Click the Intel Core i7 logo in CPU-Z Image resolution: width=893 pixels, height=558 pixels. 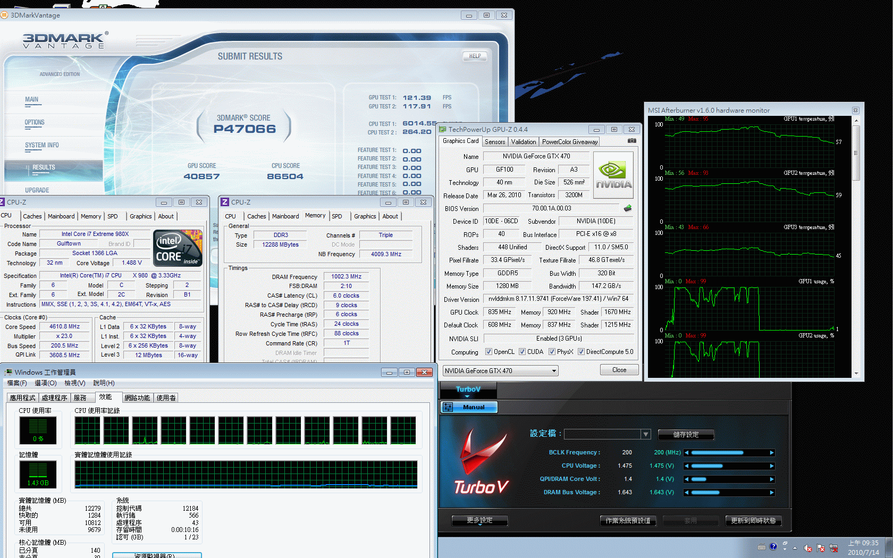coord(178,248)
